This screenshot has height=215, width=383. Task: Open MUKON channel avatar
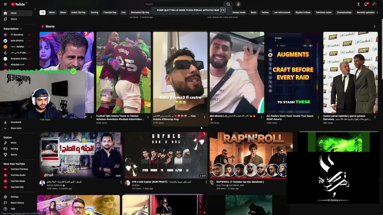pyautogui.click(x=127, y=183)
